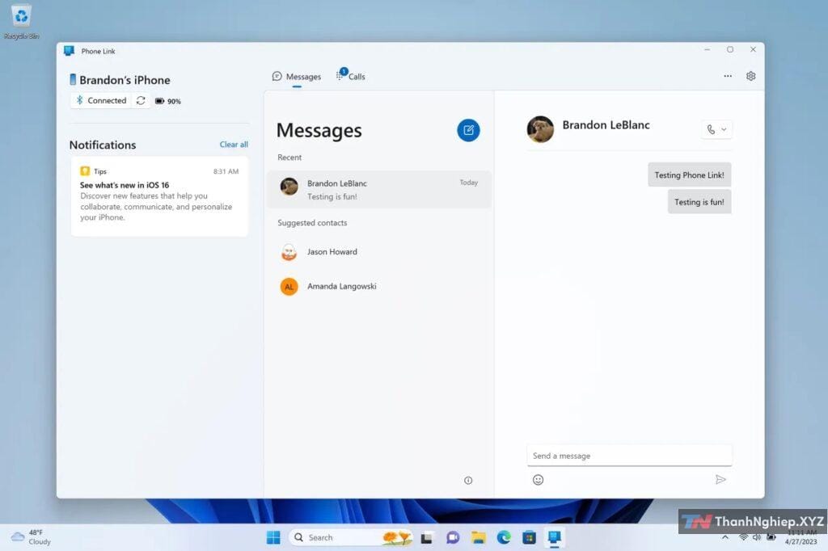Start a new message with compose icon
This screenshot has width=828, height=551.
point(468,130)
